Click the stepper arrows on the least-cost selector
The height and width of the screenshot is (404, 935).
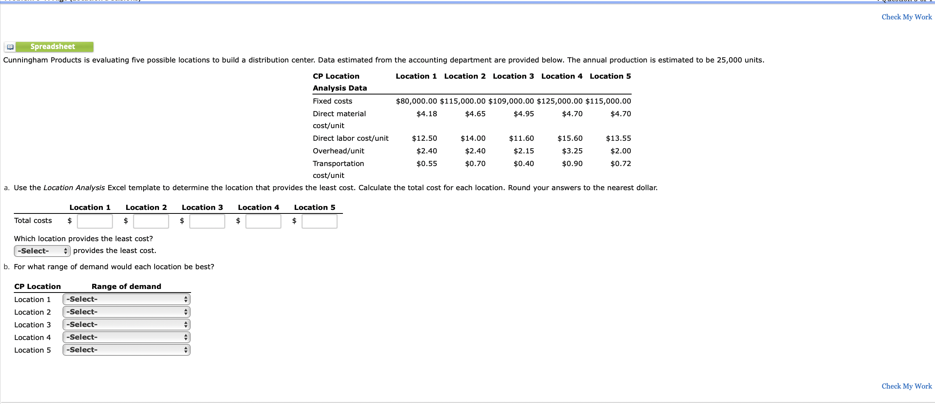click(66, 250)
